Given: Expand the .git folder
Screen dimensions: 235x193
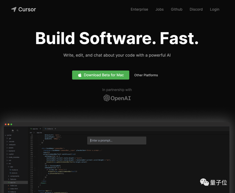Looking at the screenshot, I should (10, 138).
